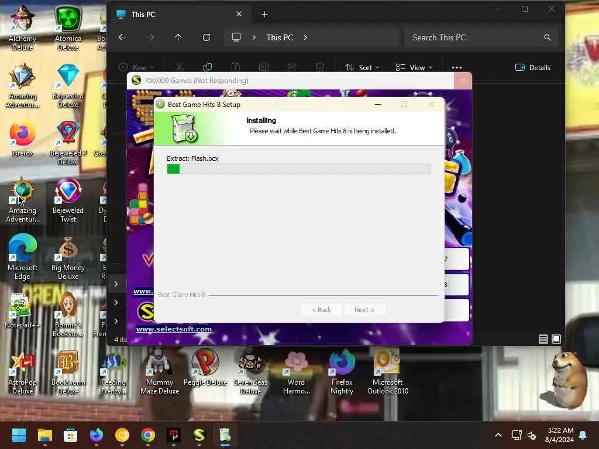This screenshot has height=449, width=599.
Task: Open Bookworm Deluxe desktop icon
Action: (68, 372)
